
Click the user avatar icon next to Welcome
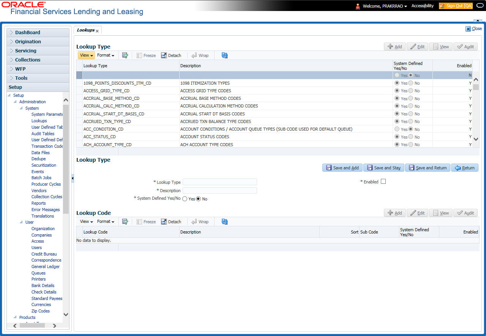[358, 6]
